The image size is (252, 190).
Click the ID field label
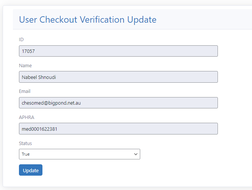[x=21, y=40]
